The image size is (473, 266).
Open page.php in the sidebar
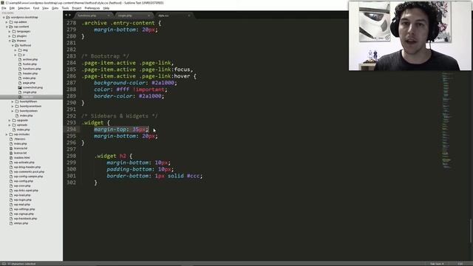[x=29, y=83]
